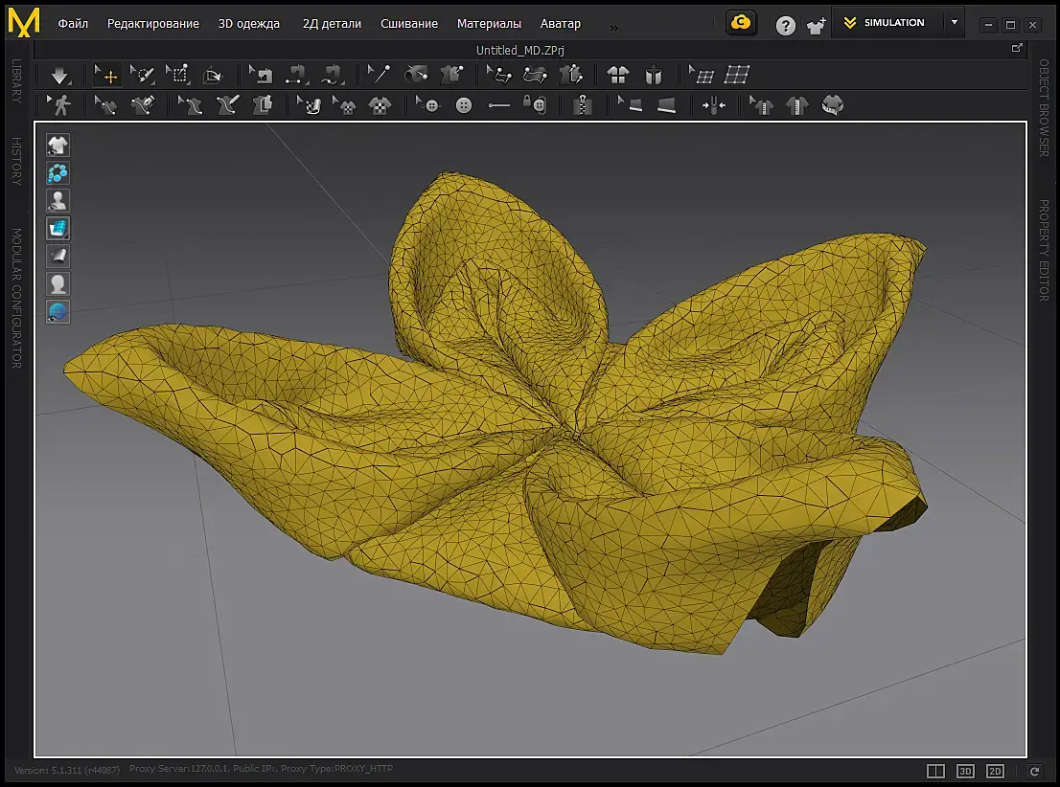Image resolution: width=1060 pixels, height=787 pixels.
Task: Expand hidden menus with the double chevron
Action: click(613, 27)
